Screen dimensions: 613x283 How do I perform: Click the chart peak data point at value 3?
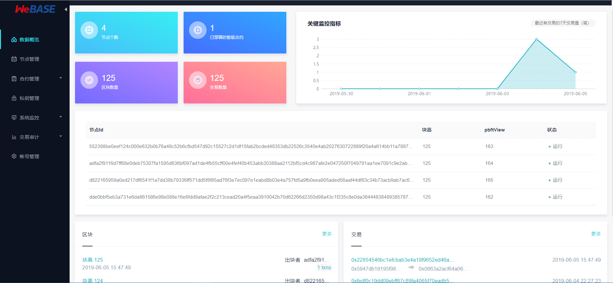[x=536, y=39]
